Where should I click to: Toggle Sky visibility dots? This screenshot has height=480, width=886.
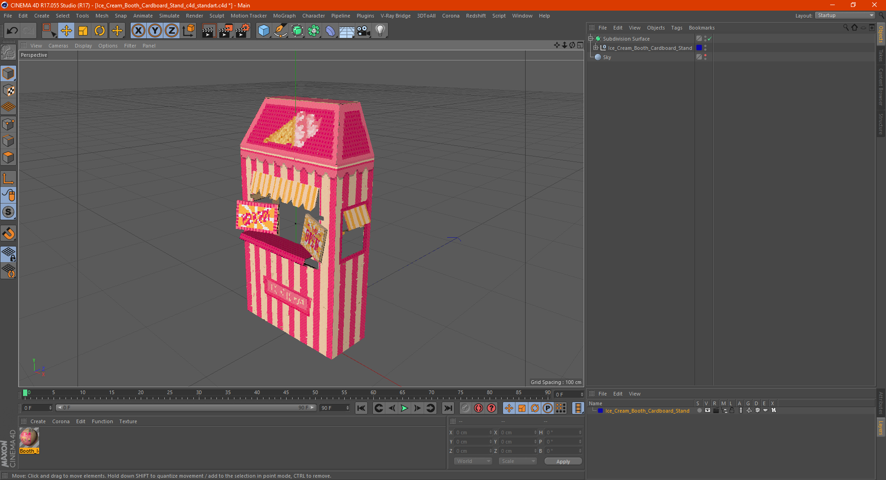click(705, 57)
